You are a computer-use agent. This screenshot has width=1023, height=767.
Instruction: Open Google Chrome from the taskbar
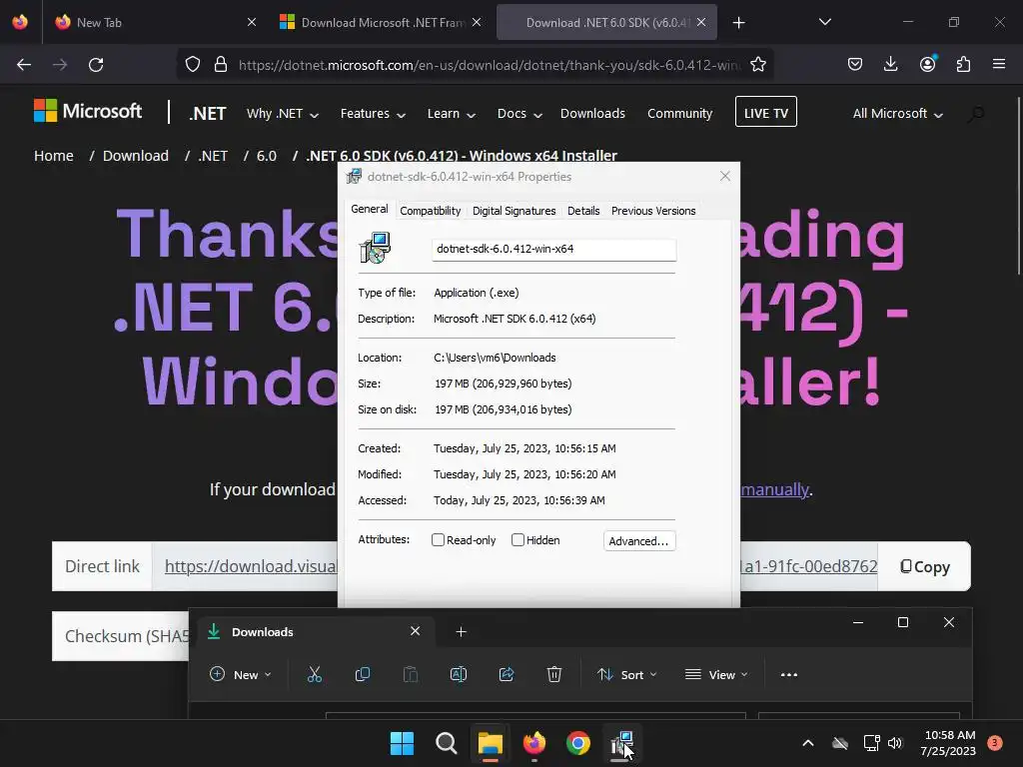point(578,743)
